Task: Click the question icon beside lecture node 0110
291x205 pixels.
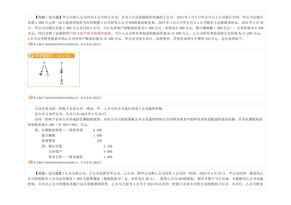Action: coord(31,97)
